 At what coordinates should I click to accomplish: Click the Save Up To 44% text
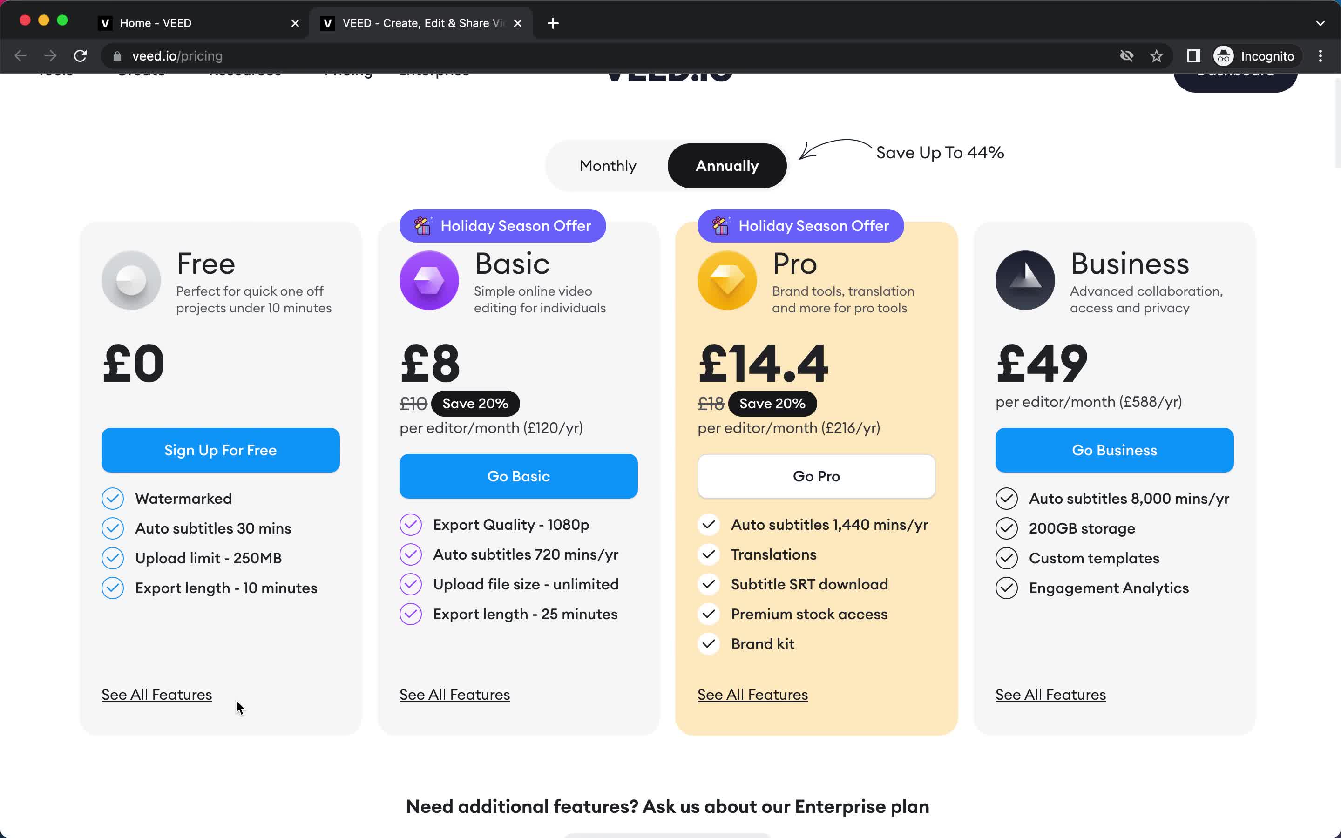click(940, 152)
